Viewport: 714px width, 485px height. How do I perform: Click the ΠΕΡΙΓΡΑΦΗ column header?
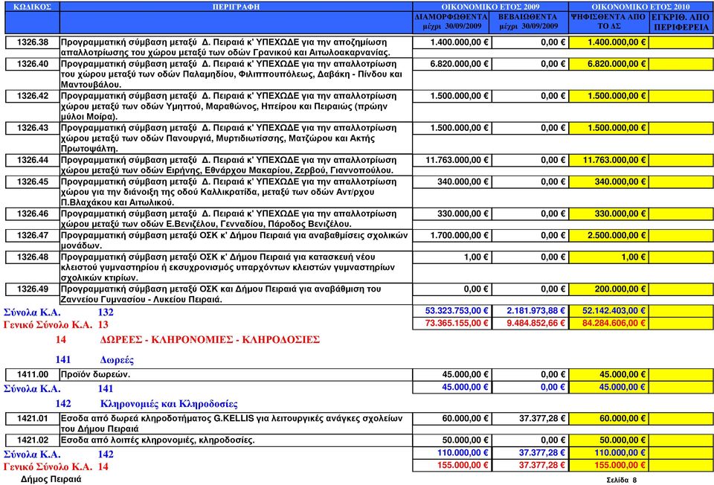236,7
